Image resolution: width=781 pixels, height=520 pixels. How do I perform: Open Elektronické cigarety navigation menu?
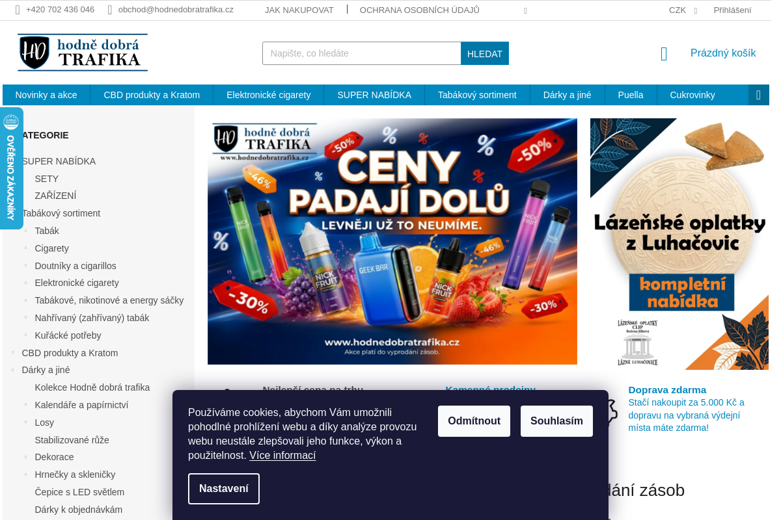(x=269, y=95)
